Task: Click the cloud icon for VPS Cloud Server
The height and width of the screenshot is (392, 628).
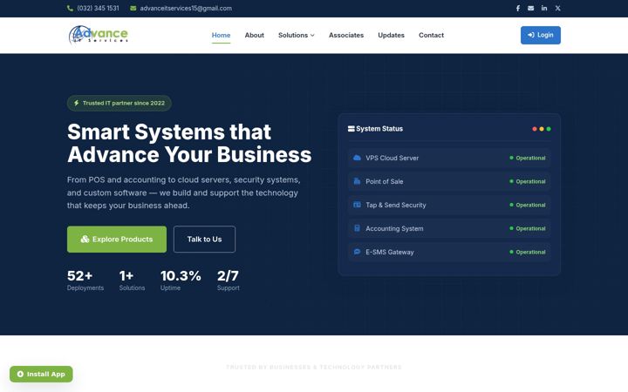Action: click(357, 158)
